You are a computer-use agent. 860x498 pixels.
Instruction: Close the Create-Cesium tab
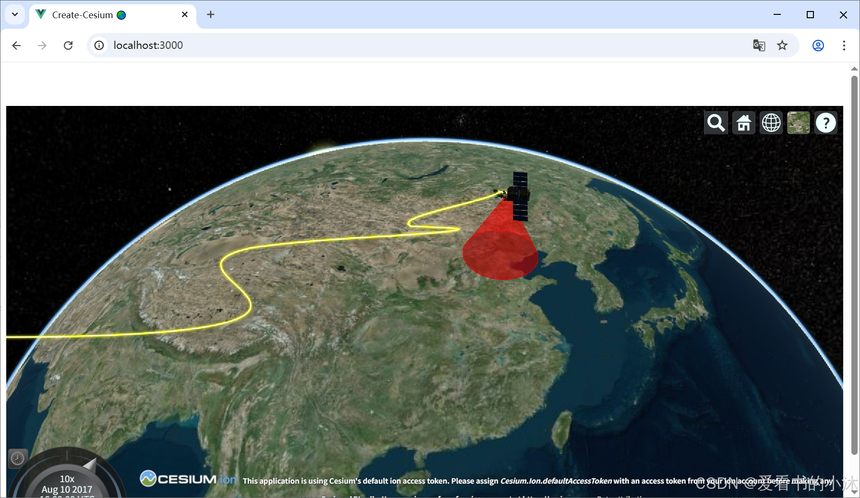[185, 15]
